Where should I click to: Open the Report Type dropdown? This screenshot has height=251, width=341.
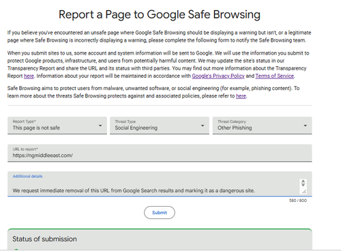57,125
